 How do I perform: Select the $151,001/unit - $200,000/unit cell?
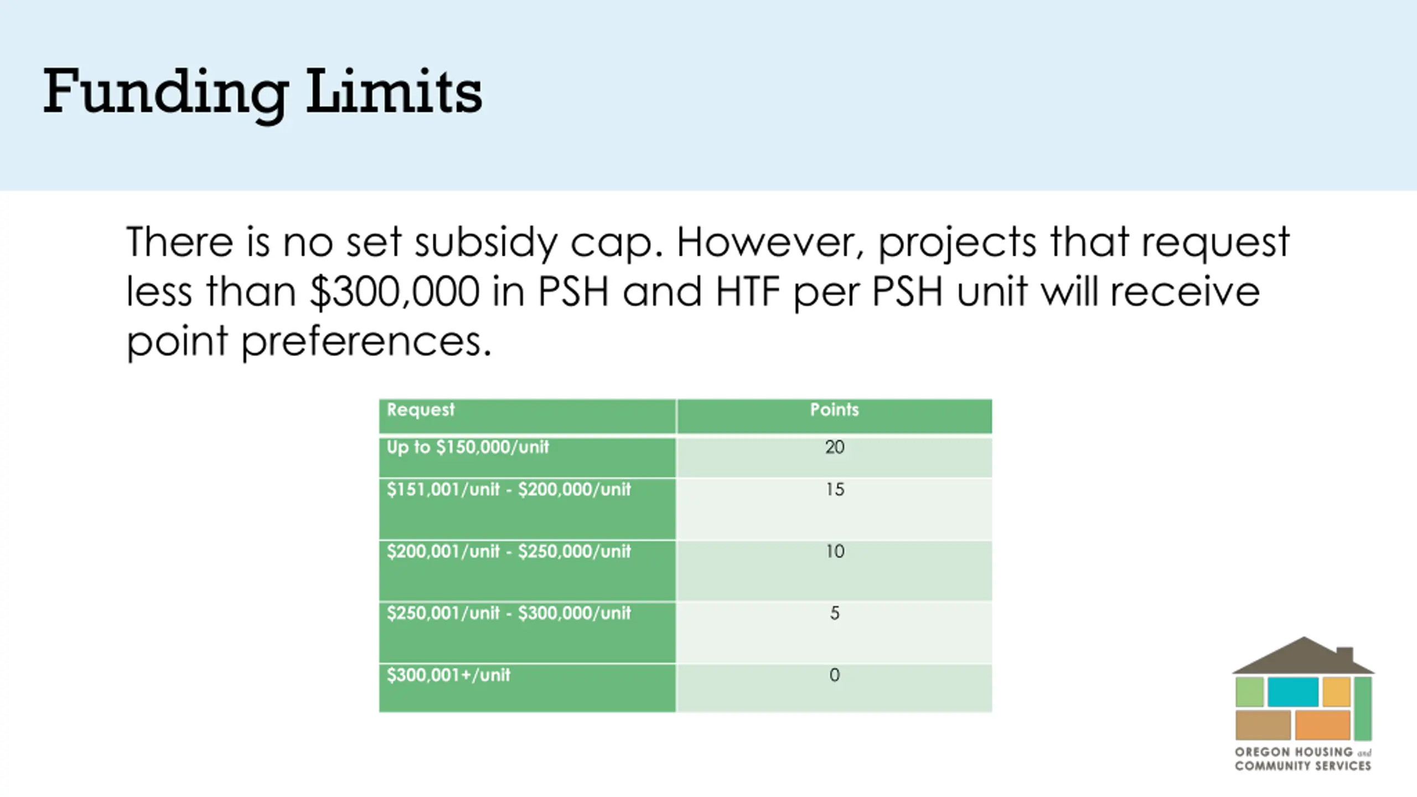(x=527, y=509)
